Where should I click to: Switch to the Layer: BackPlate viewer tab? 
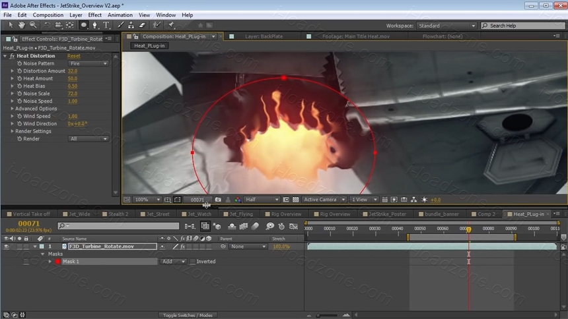(264, 36)
